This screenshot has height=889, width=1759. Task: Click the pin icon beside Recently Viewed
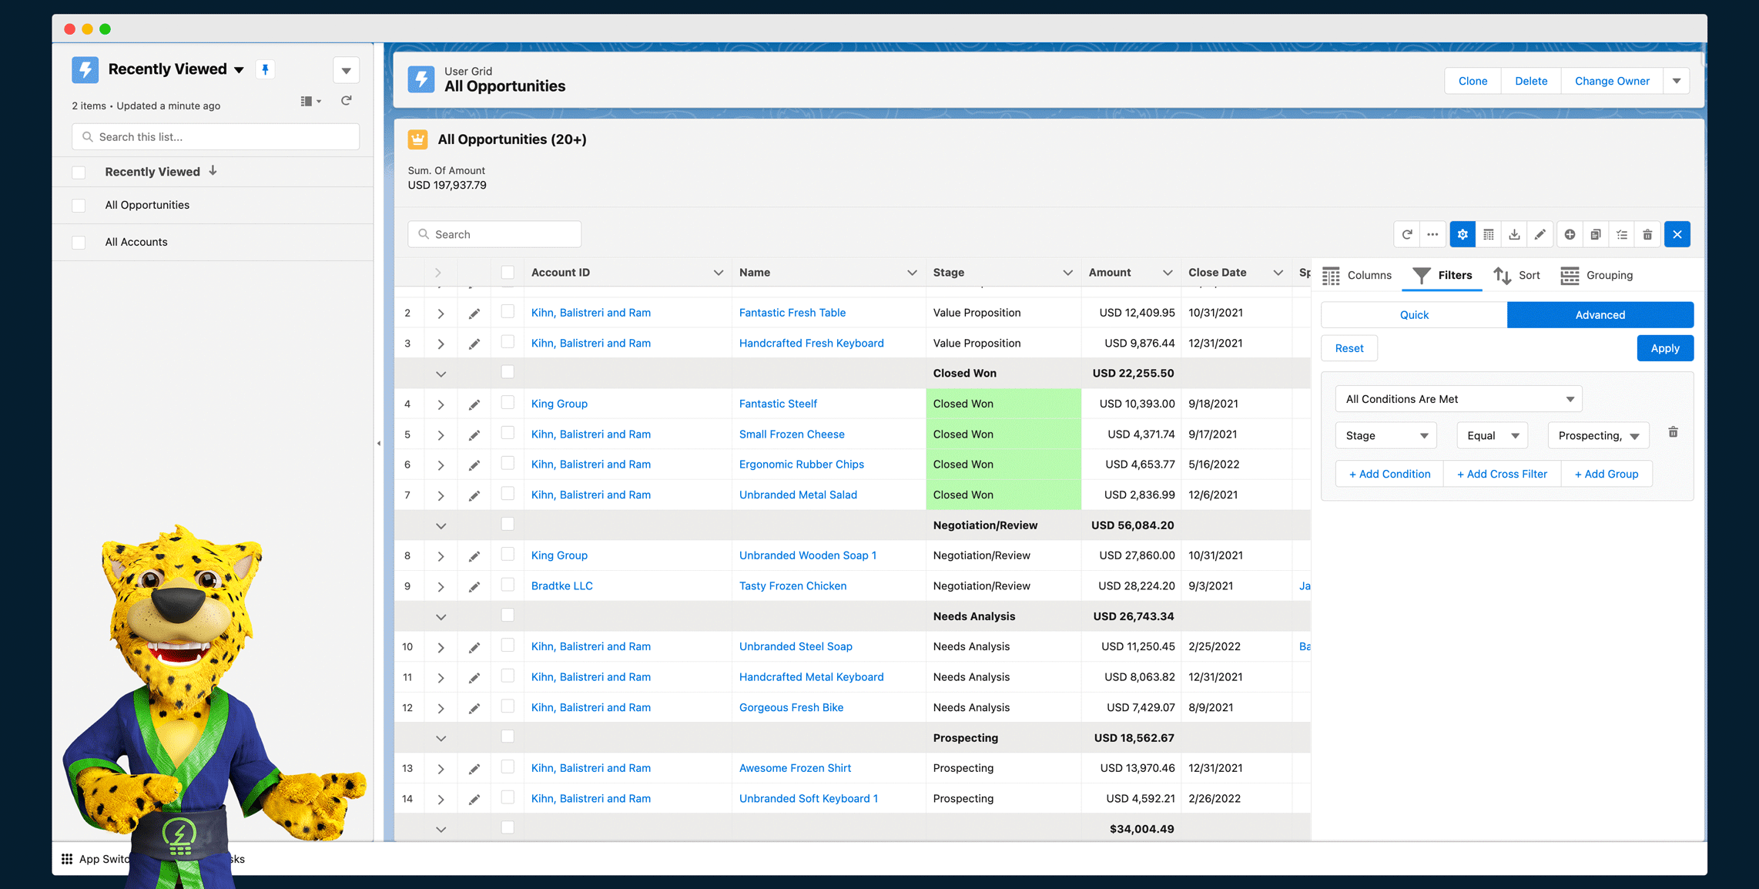(265, 69)
